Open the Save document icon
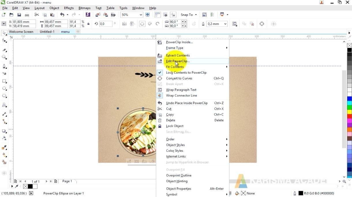The width and height of the screenshot is (352, 197). pyautogui.click(x=19, y=14)
